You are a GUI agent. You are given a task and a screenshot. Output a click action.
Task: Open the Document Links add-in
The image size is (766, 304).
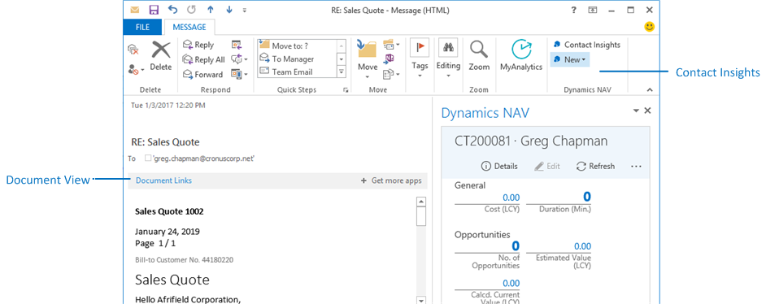coord(163,180)
